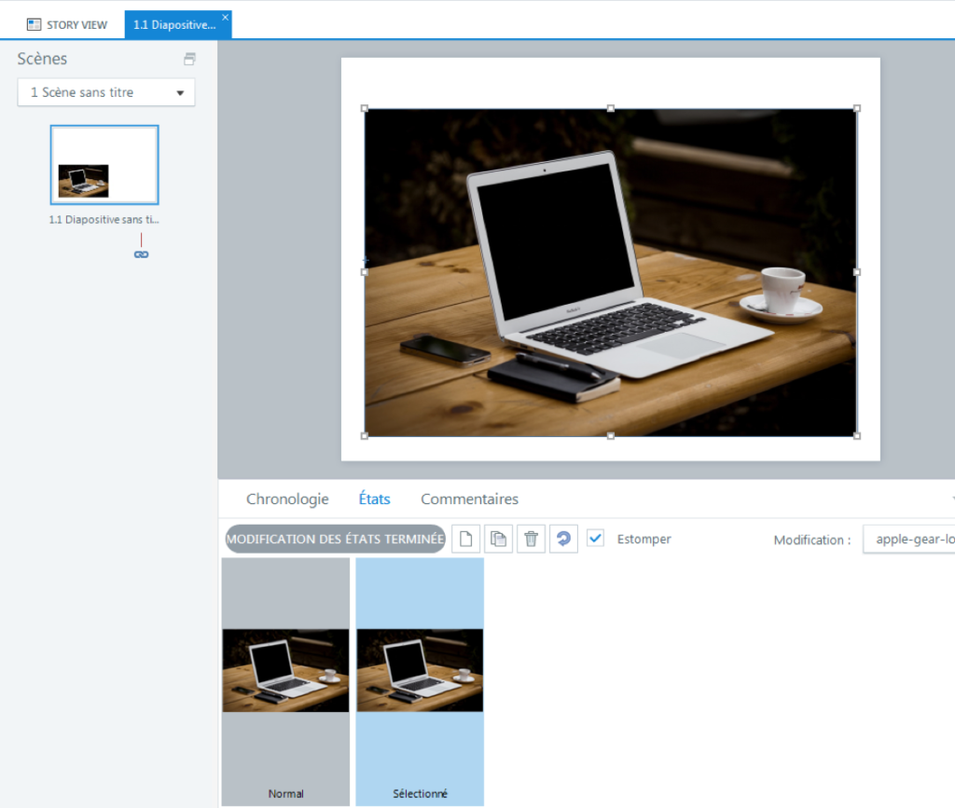Delete the current state with the trash icon
This screenshot has width=955, height=808.
click(x=531, y=539)
